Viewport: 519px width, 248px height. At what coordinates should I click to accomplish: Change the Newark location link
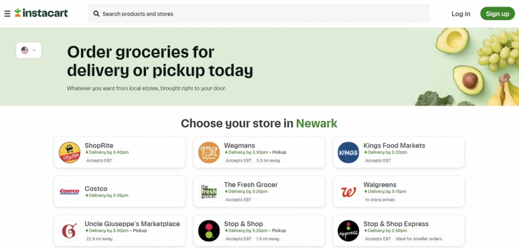(x=316, y=123)
